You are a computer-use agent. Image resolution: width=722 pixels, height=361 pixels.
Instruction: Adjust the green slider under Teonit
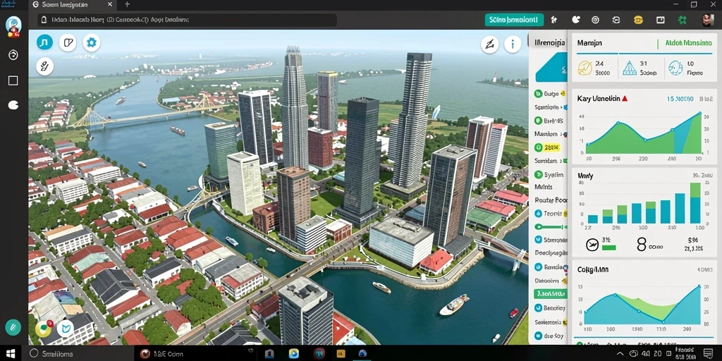point(549,226)
